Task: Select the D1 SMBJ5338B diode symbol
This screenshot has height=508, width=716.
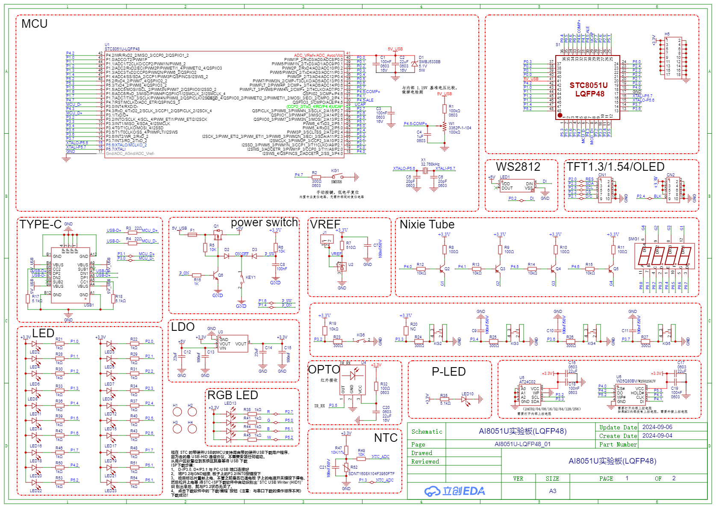Action: pyautogui.click(x=414, y=64)
